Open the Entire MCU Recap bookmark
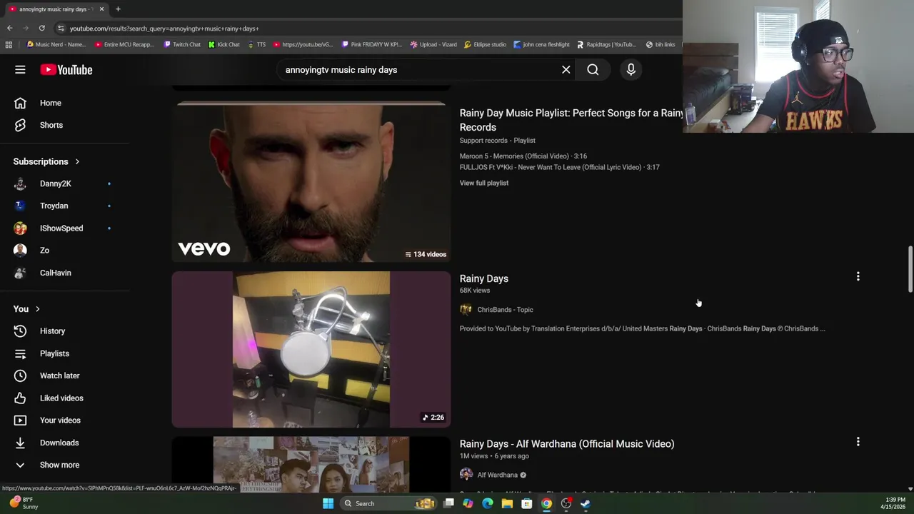The image size is (914, 514). 124,44
